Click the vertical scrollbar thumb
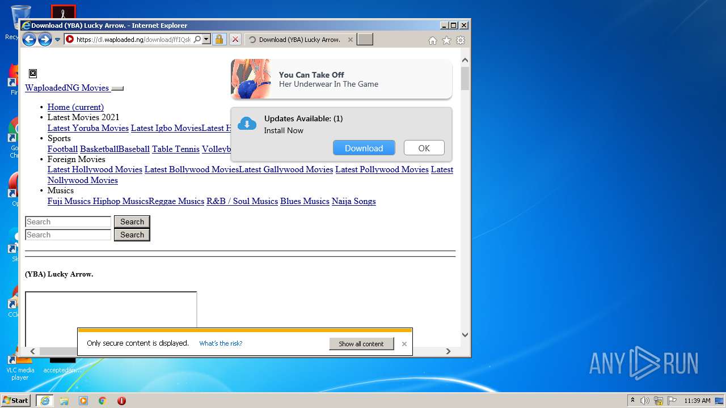The height and width of the screenshot is (408, 726). pos(465,78)
